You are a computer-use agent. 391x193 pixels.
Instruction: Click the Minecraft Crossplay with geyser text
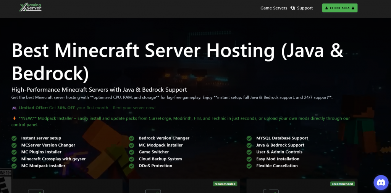coord(53,159)
